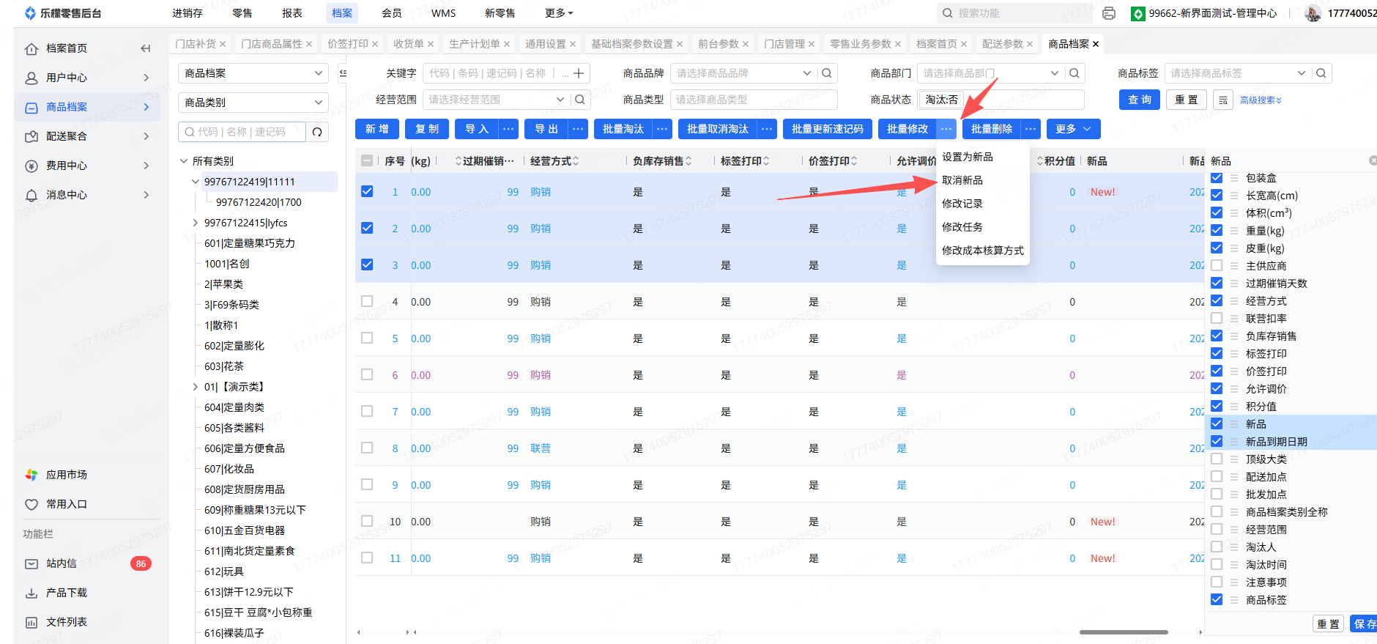Click the ellipsis next to 批量删除
The image size is (1377, 644).
[x=1031, y=129]
